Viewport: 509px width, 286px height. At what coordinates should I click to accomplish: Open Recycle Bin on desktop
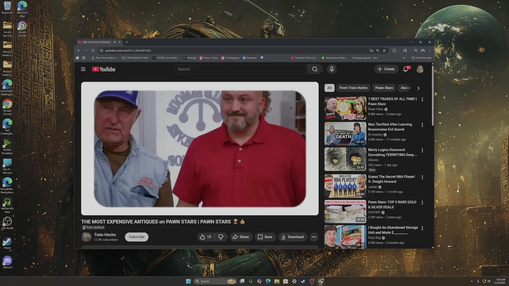click(x=7, y=8)
